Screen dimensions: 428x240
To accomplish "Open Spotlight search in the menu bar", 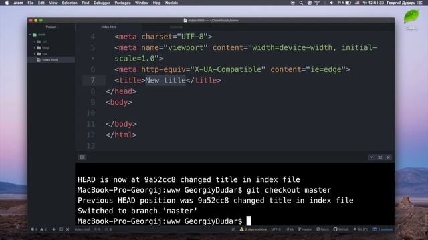I will [301, 3].
